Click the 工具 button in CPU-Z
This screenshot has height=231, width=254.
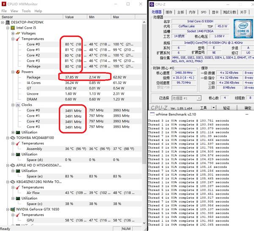click(203, 108)
